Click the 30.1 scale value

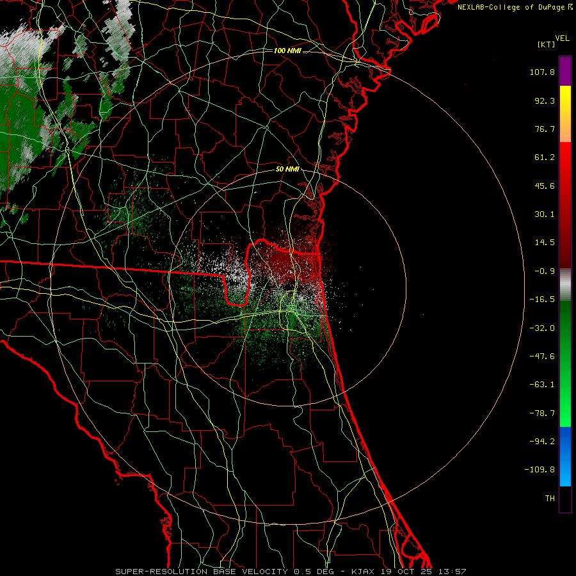545,214
